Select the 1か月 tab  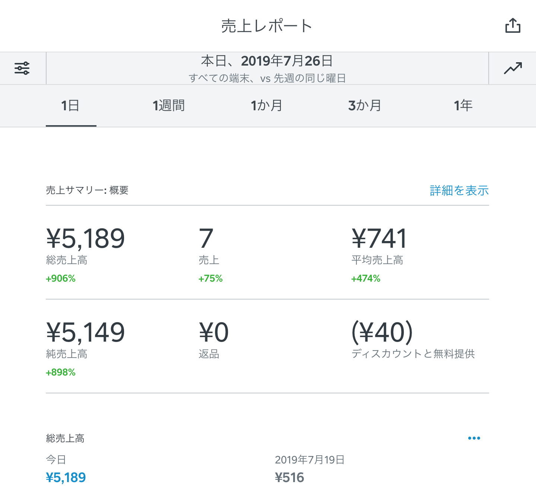tap(267, 105)
